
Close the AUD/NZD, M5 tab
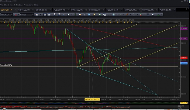click(x=174, y=10)
